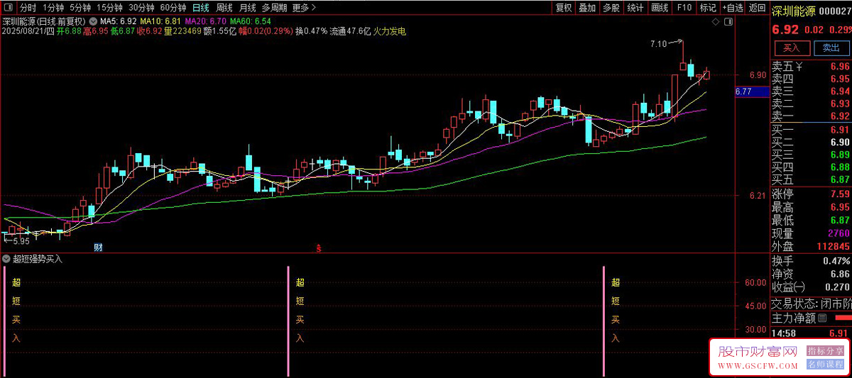The width and height of the screenshot is (852, 378).
Task: Click the 涨停 value 7.59
Action: pos(839,194)
